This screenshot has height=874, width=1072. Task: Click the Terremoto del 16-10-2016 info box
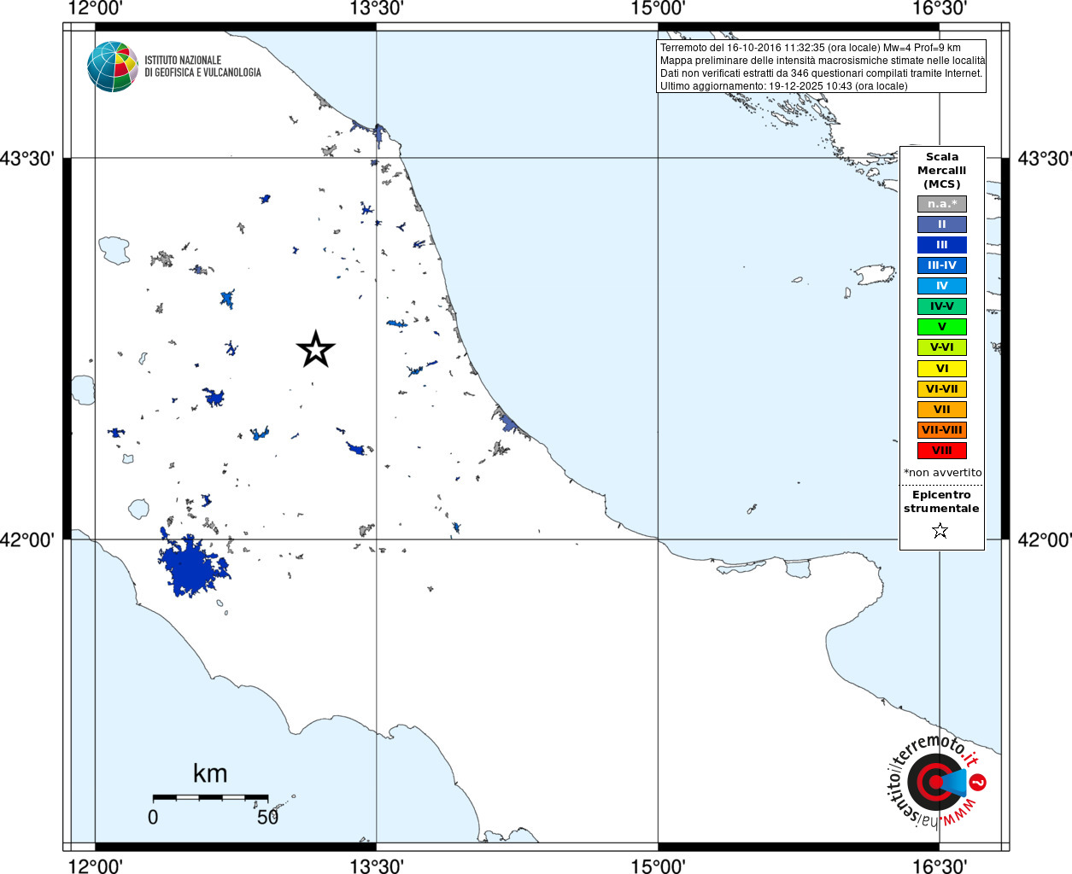pos(822,67)
